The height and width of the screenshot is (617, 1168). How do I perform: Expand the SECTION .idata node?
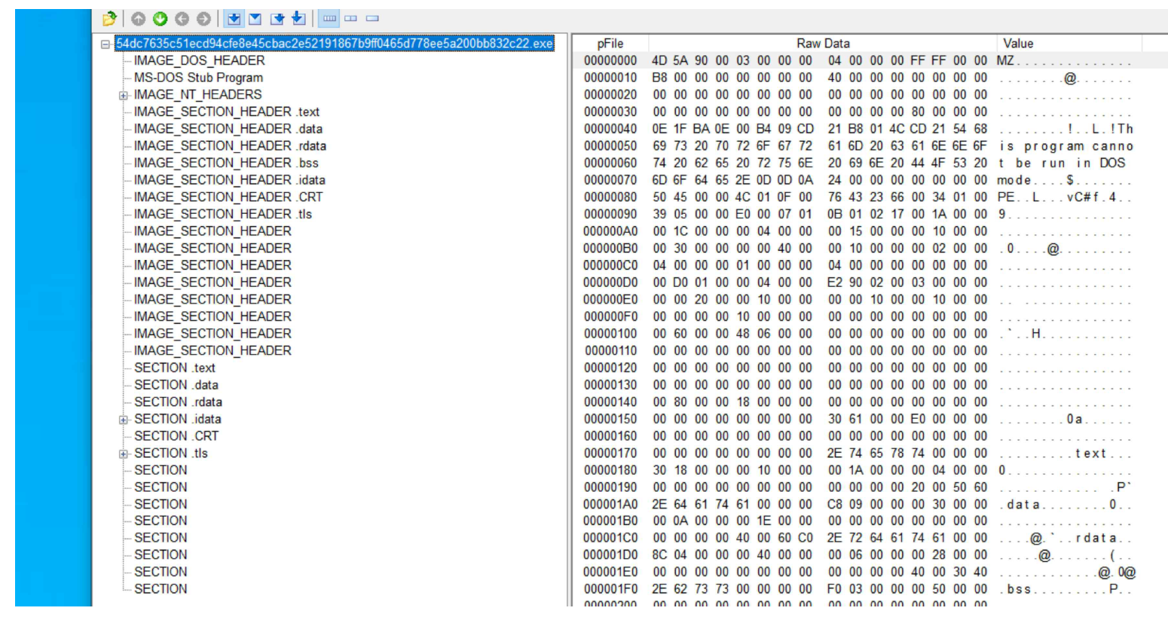coord(123,420)
